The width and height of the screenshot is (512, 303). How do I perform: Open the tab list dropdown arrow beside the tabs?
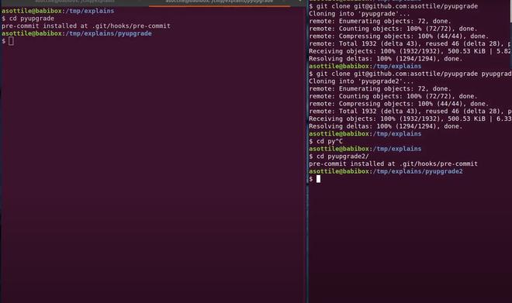(x=299, y=2)
